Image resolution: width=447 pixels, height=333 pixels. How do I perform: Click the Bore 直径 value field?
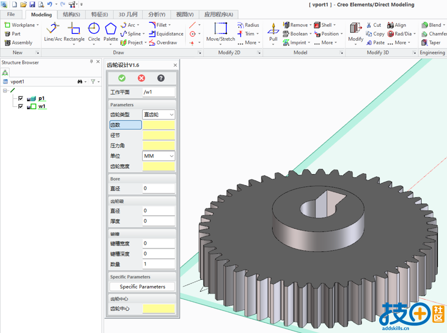coord(159,188)
